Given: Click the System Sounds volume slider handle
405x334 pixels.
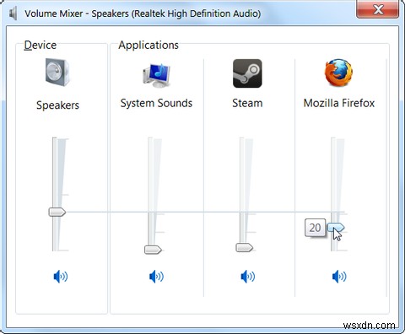Looking at the screenshot, I should click(x=153, y=250).
